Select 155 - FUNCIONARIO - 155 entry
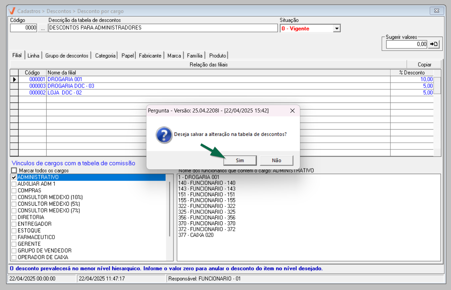The width and height of the screenshot is (451, 290). [207, 200]
